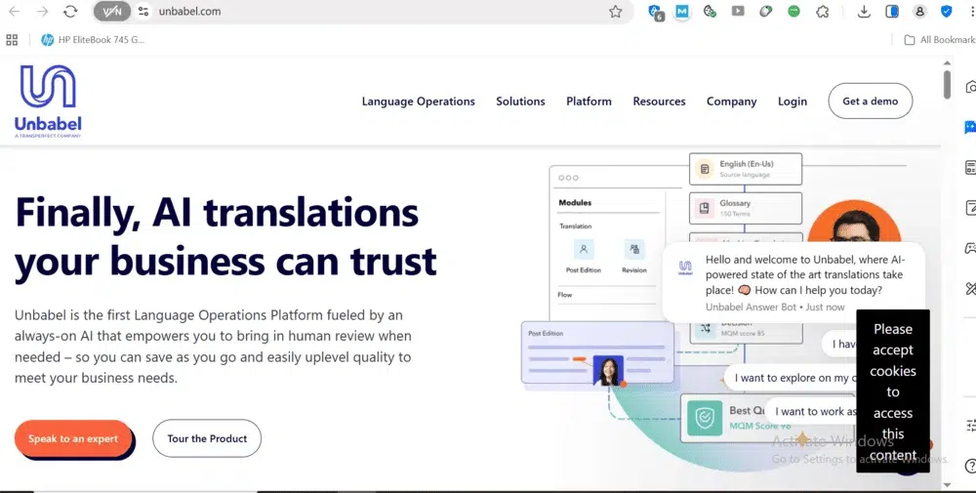Click the Revision module icon in illustration
This screenshot has width=976, height=493.
(x=634, y=250)
